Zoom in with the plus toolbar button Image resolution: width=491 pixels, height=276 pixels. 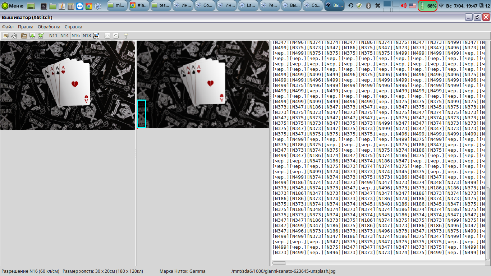point(116,35)
